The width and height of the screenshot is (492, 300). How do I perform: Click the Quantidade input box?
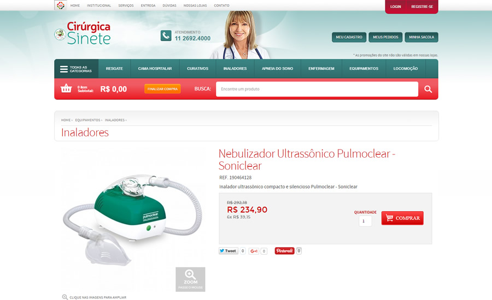[365, 221]
